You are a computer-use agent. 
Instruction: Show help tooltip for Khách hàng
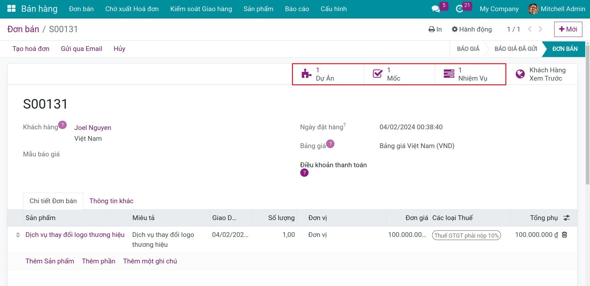(63, 125)
